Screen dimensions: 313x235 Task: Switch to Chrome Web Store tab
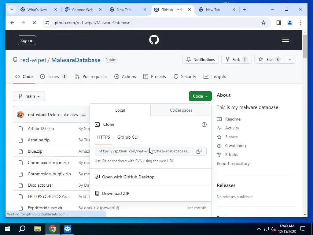83,9
